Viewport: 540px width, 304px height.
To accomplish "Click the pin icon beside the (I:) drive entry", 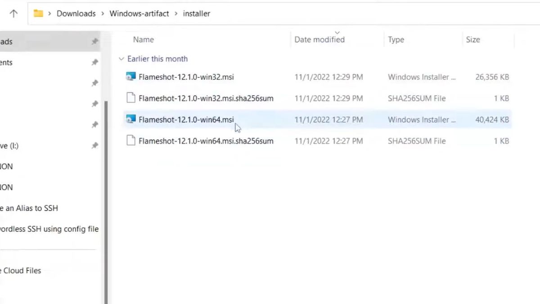I will pyautogui.click(x=94, y=145).
